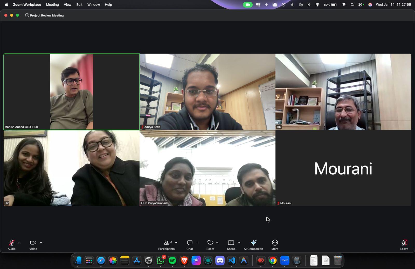
Task: Open Siri from the menu bar
Action: point(370,5)
